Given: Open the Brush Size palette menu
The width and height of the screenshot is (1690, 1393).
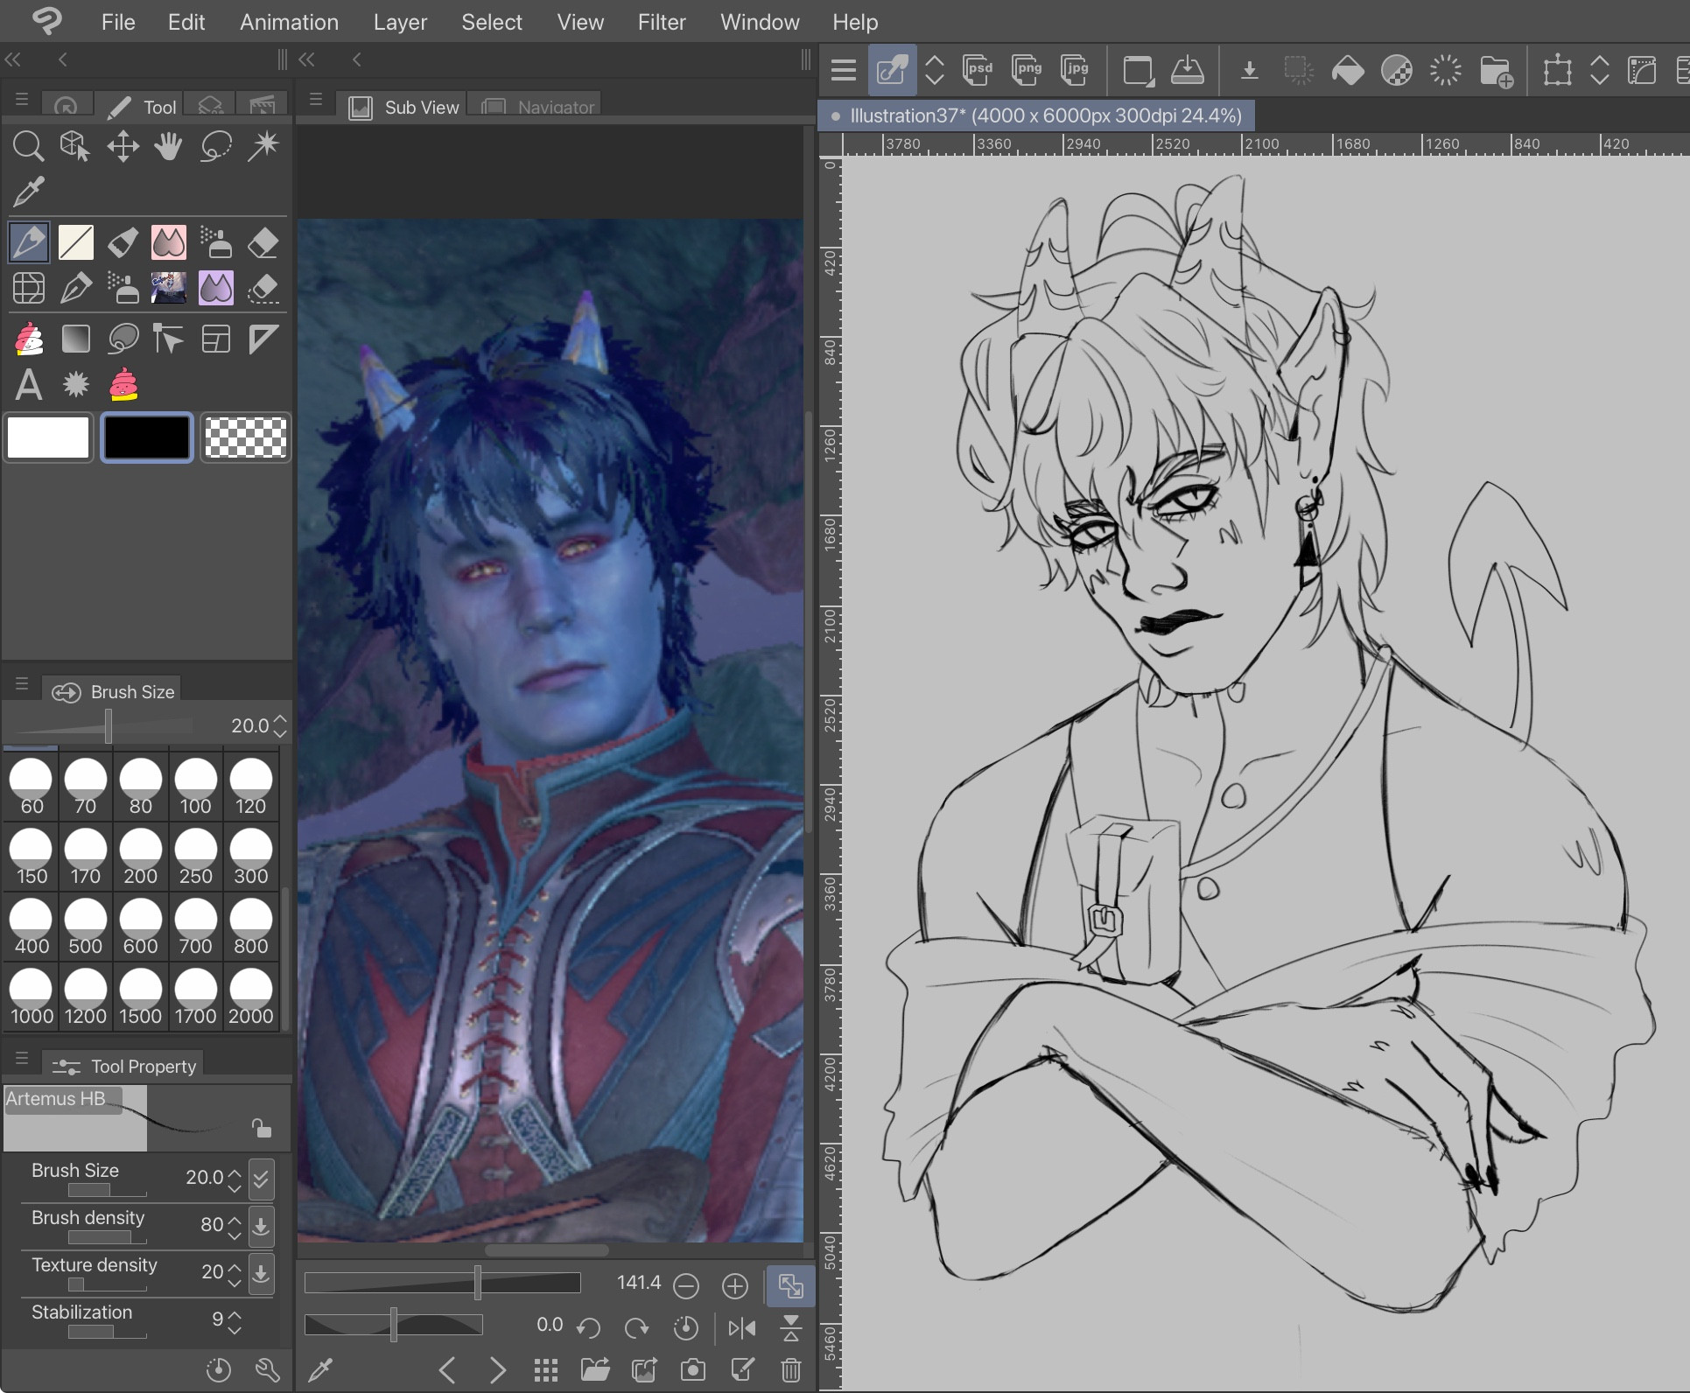Looking at the screenshot, I should pyautogui.click(x=22, y=684).
